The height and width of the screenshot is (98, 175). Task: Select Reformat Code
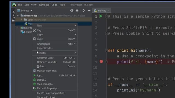coord(55,58)
